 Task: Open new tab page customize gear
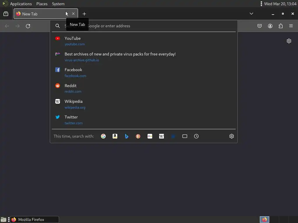[x=289, y=41]
